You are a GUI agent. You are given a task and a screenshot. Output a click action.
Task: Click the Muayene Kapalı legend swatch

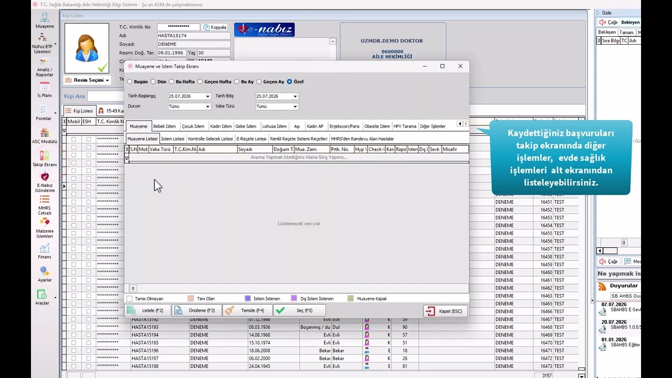tap(351, 298)
